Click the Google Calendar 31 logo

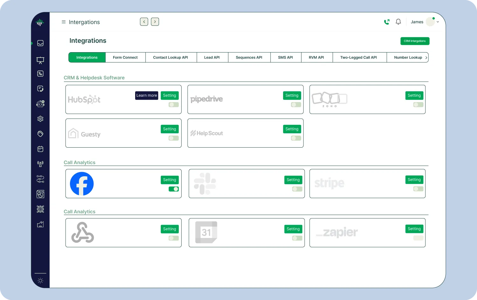(206, 232)
